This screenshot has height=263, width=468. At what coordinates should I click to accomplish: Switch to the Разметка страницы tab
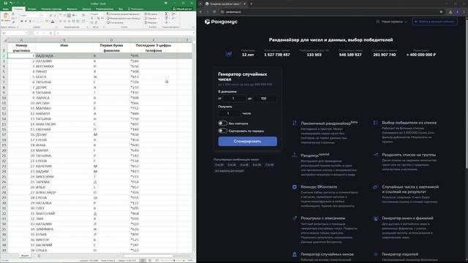pyautogui.click(x=52, y=9)
